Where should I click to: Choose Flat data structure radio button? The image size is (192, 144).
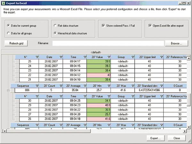55,25
